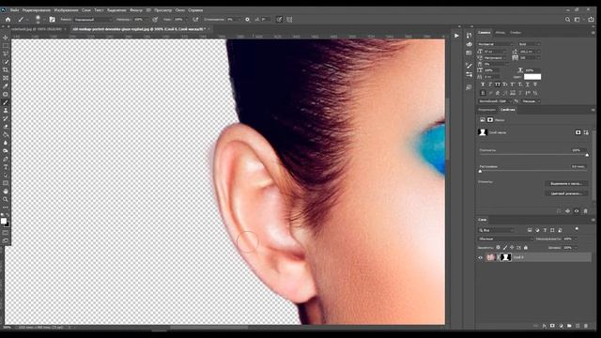601x338 pixels.
Task: Toggle lock transparent pixels
Action: [498, 248]
